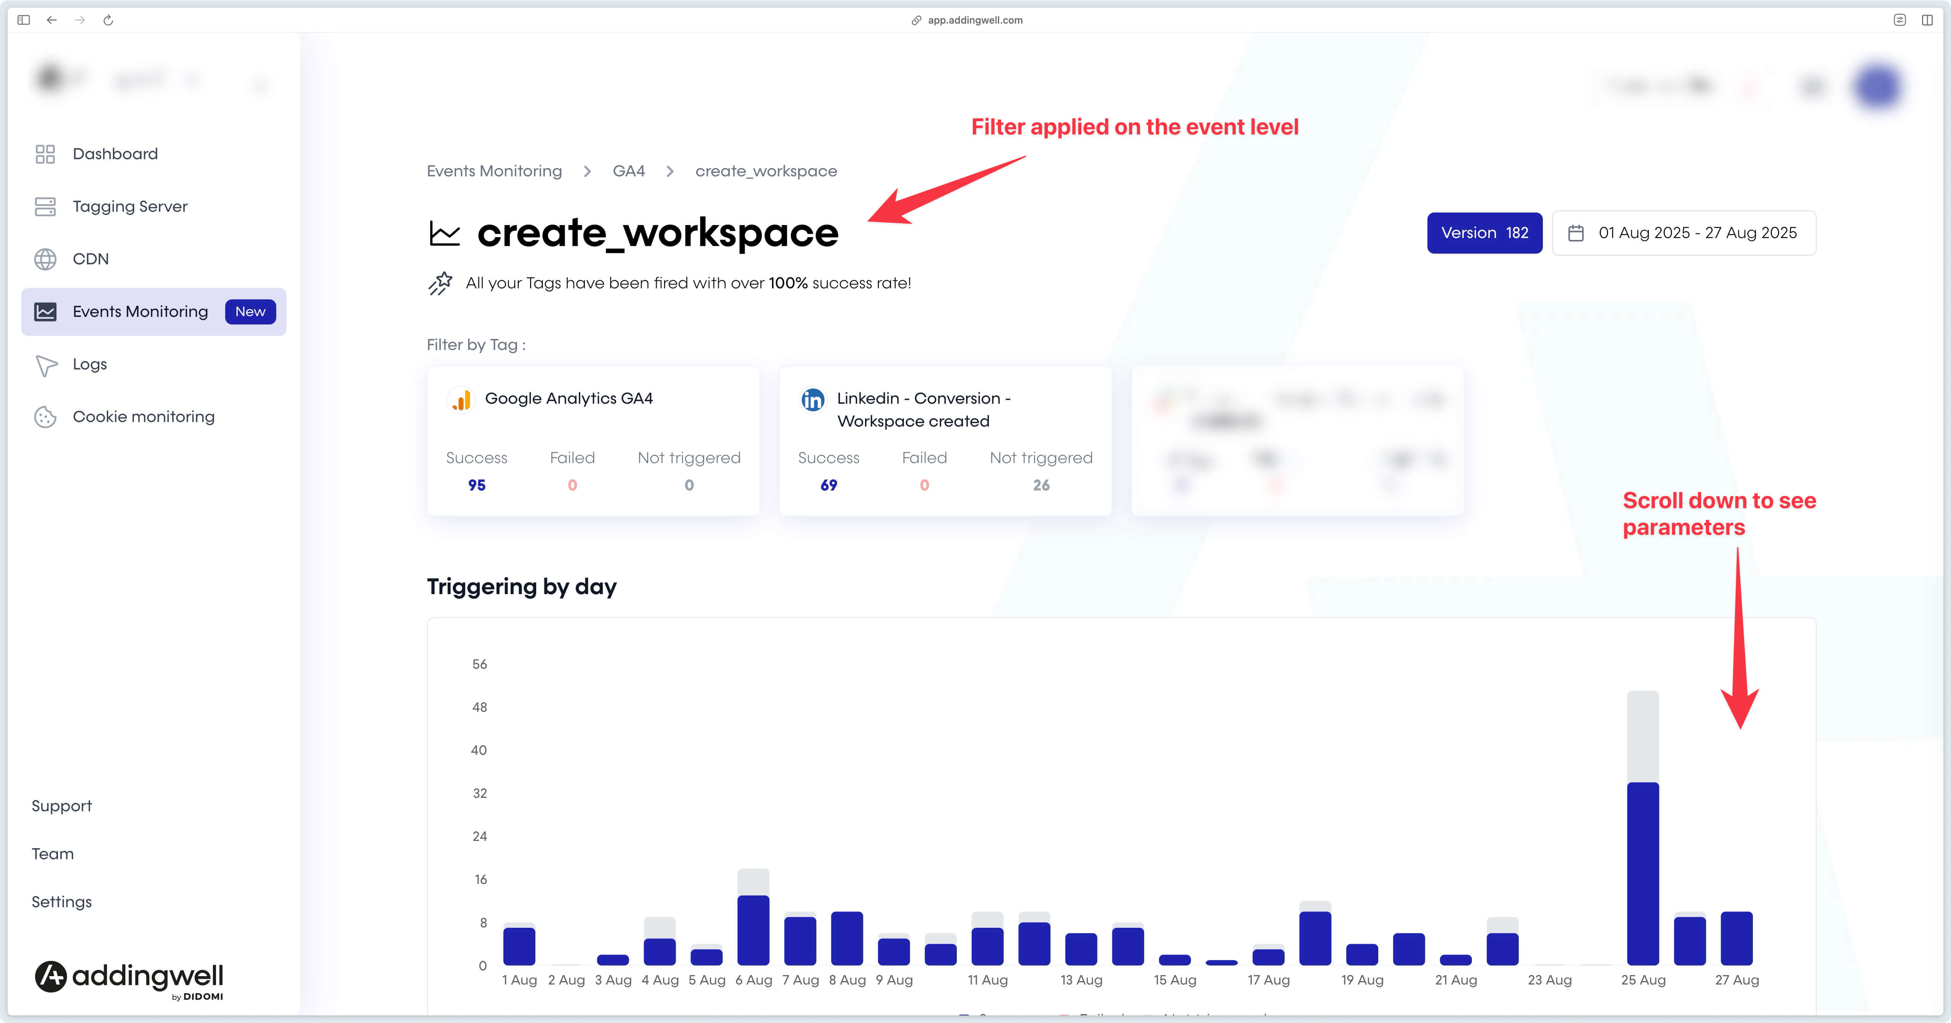Click the Triggering by day heading
Viewport: 1951px width, 1023px height.
click(x=522, y=587)
